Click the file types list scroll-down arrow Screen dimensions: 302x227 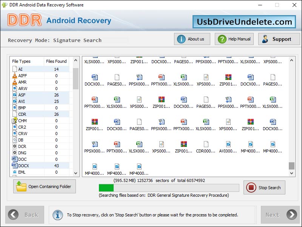(x=76, y=173)
